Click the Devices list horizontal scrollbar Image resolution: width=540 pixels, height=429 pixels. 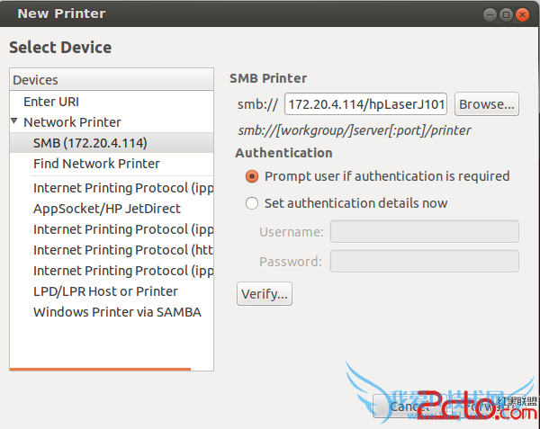(101, 369)
